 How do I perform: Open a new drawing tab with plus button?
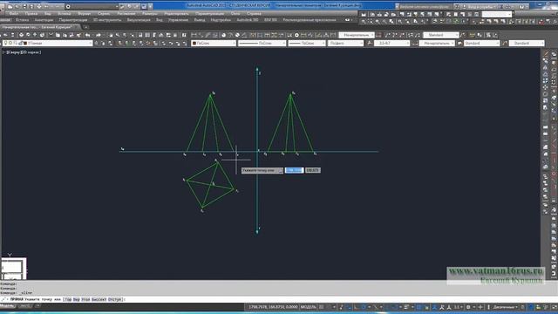(x=85, y=27)
